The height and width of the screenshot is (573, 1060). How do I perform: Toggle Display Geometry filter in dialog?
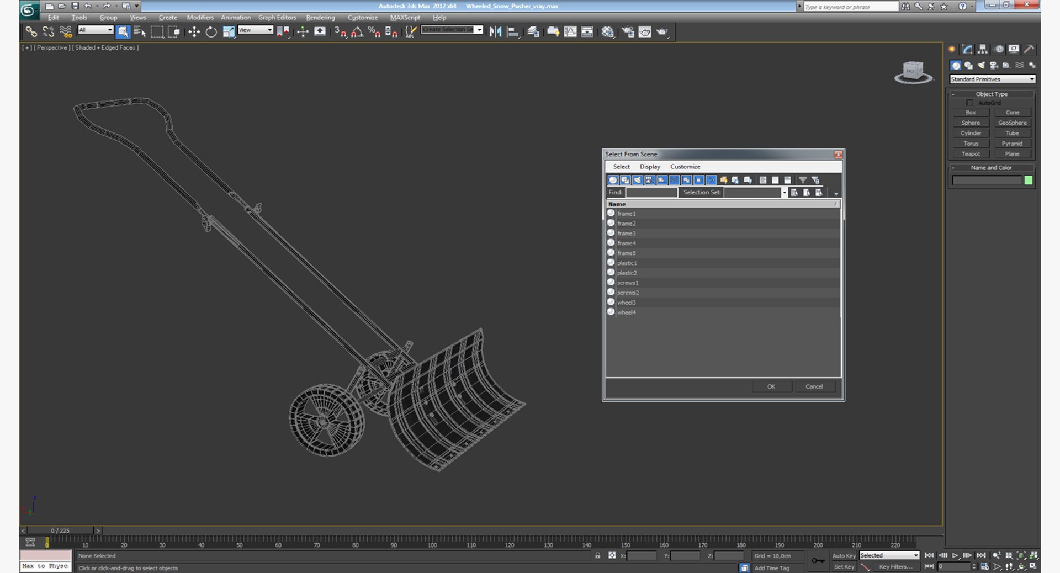(x=613, y=180)
